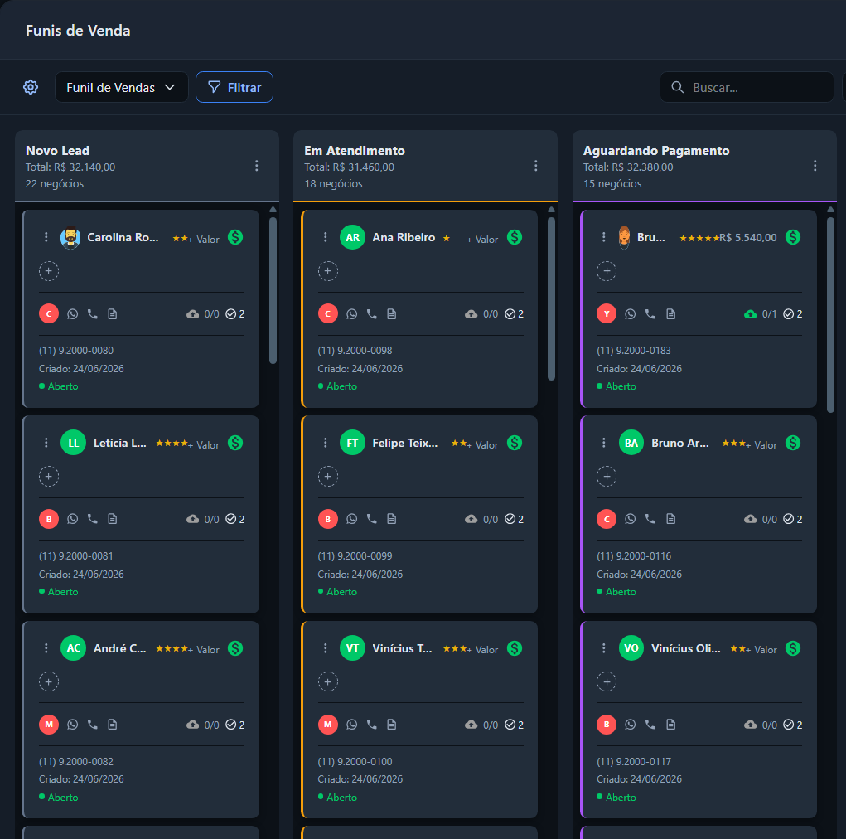Click green cloud upload icon showing 0/1
Screen dimensions: 846x839
point(750,313)
